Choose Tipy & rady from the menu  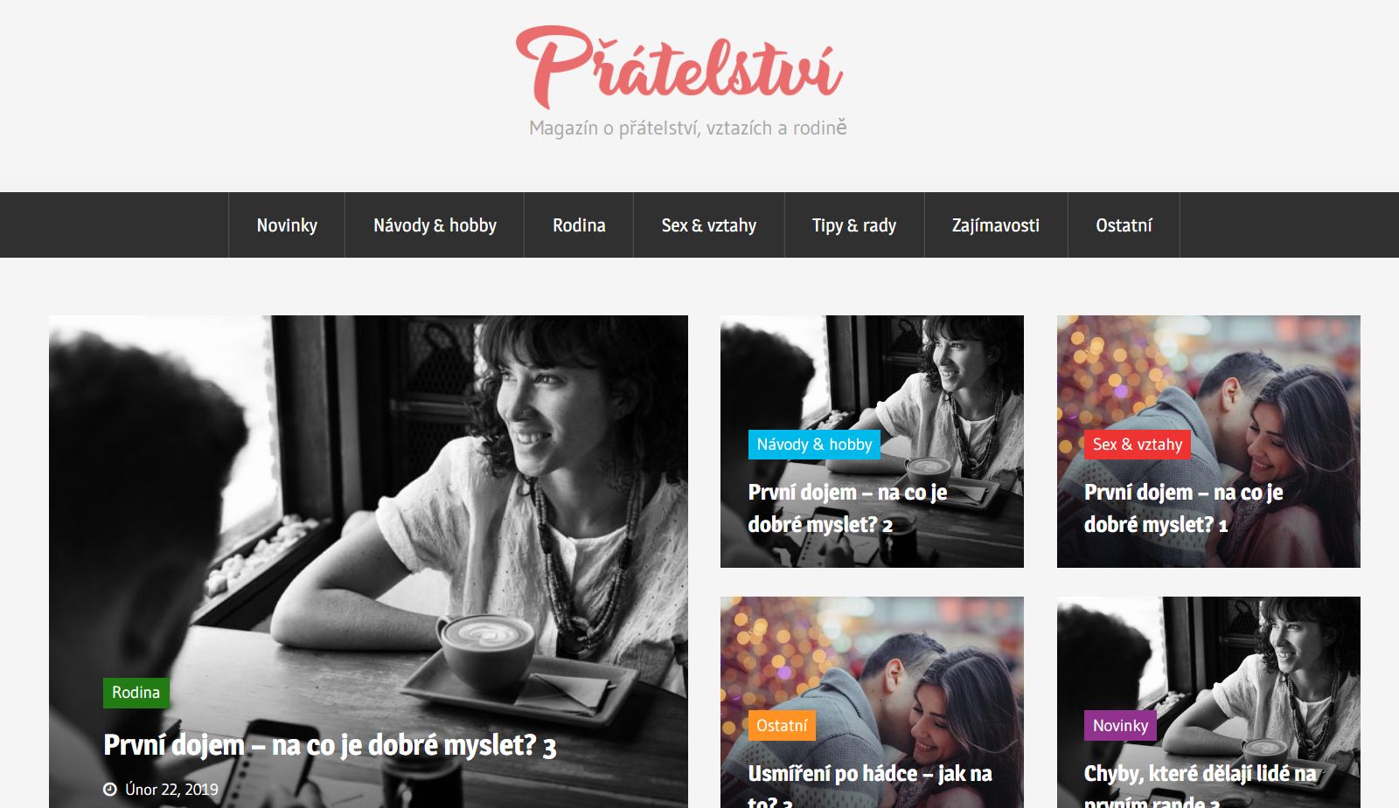854,225
